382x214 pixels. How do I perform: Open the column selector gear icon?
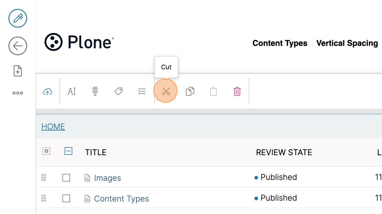[x=46, y=151]
